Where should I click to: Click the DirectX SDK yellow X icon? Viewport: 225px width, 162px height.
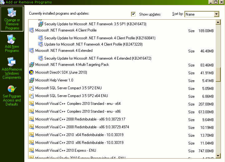(x=32, y=72)
